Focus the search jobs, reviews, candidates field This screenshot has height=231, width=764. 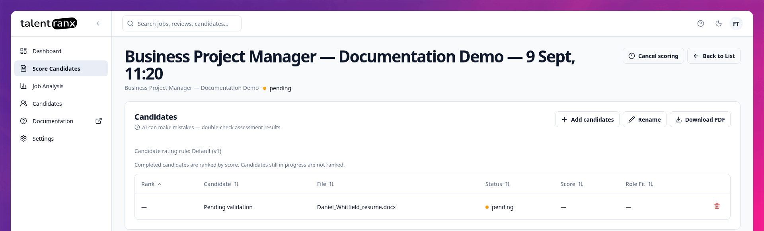click(x=182, y=23)
